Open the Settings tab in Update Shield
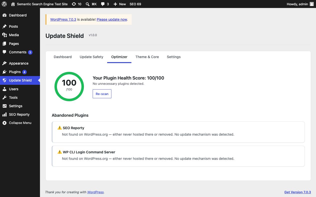Viewport: 316px width, 197px height. tap(174, 57)
